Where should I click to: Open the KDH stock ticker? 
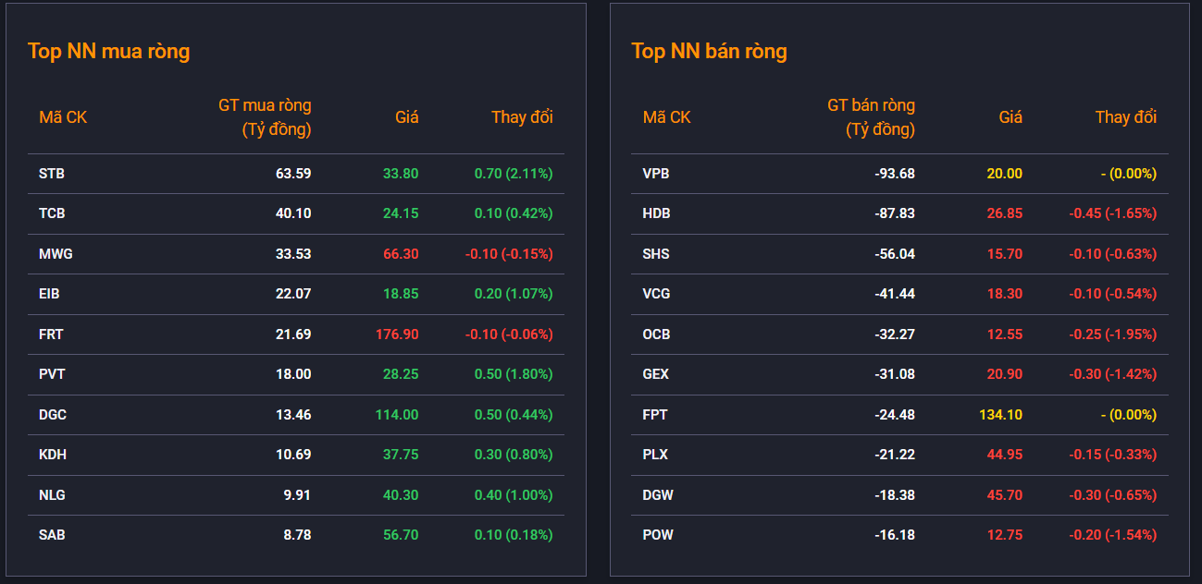[53, 455]
